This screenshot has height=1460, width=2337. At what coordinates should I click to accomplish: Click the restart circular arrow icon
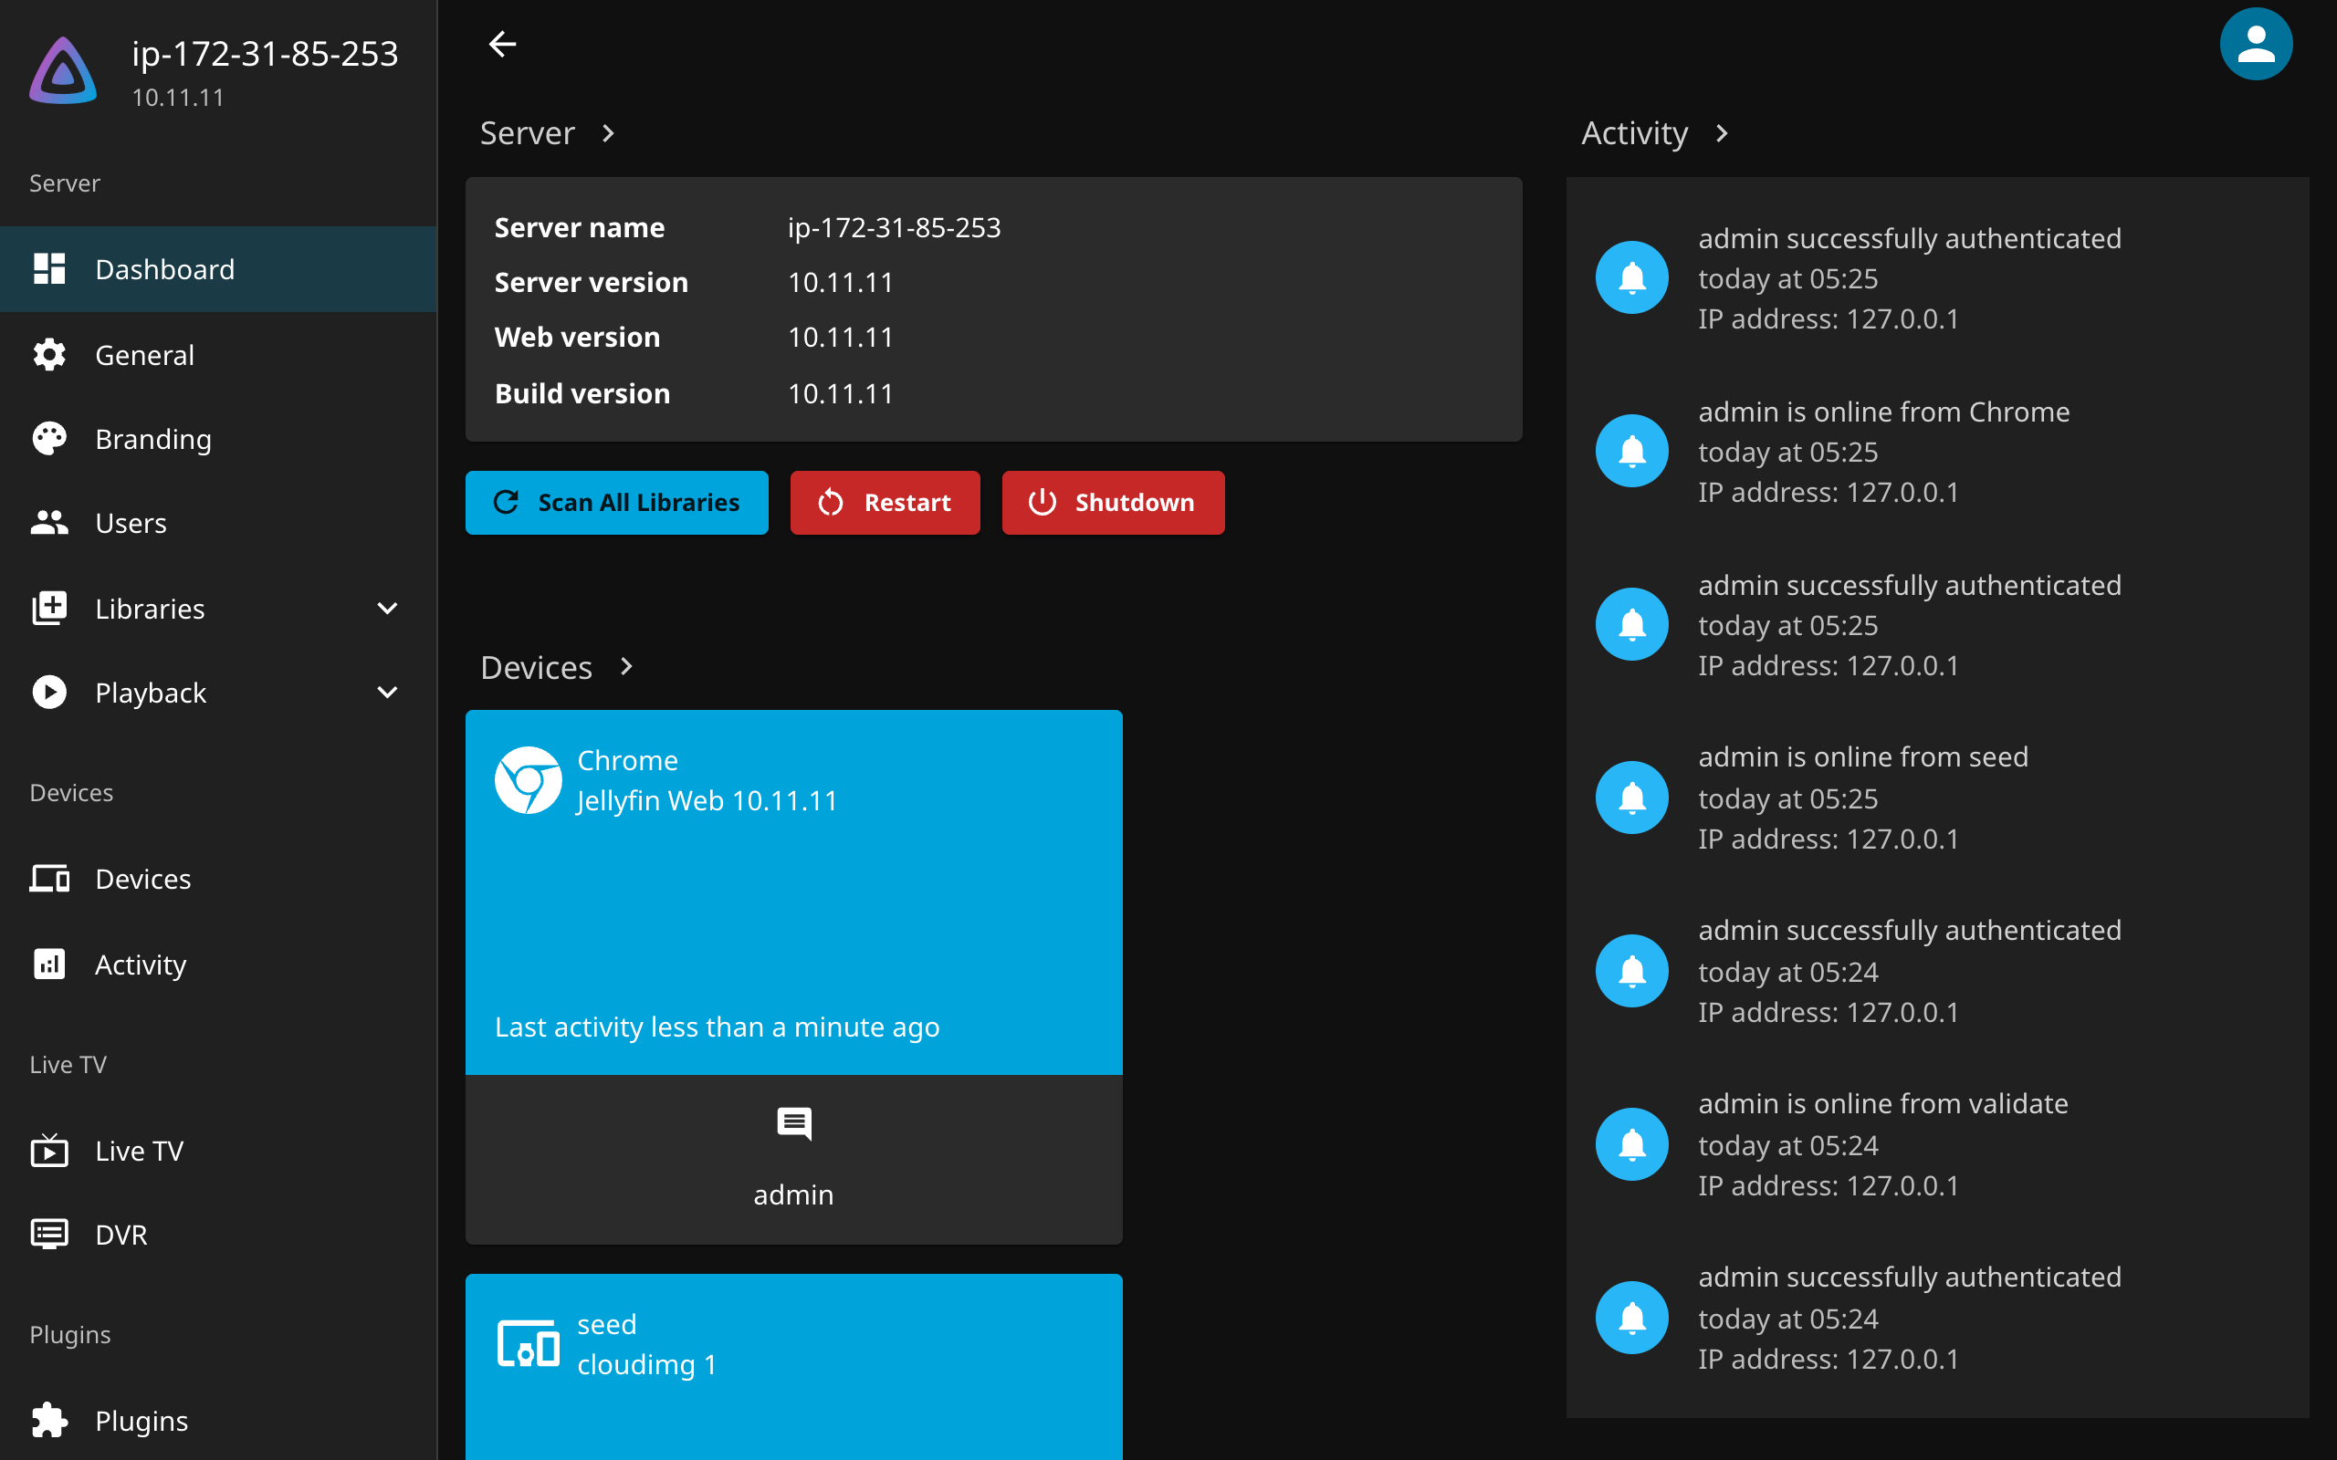(x=831, y=502)
